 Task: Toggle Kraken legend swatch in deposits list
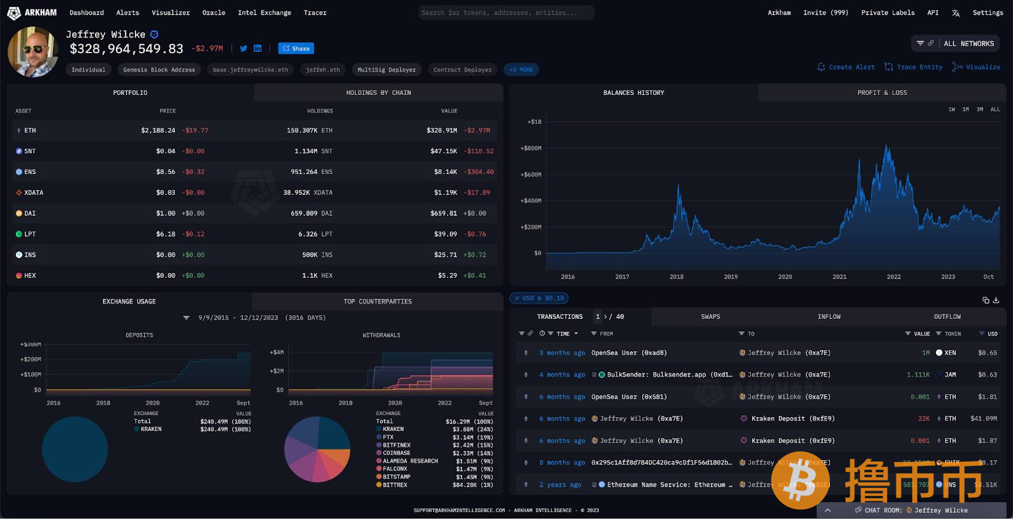pos(136,429)
